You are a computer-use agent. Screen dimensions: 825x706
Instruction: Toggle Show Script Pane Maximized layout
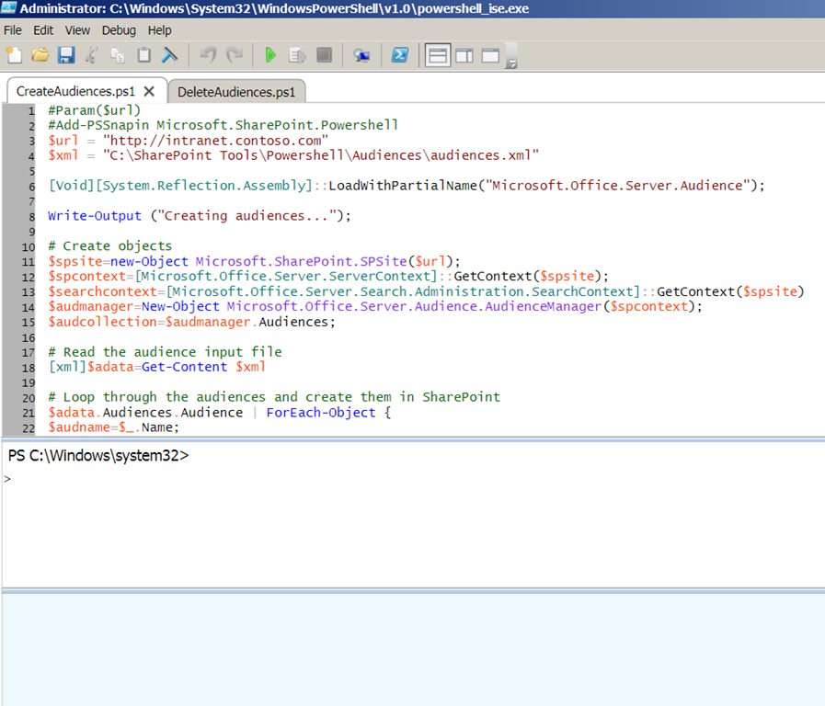coord(490,55)
